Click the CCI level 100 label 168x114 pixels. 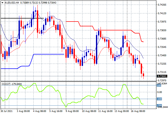pyautogui.click(x=159, y=85)
